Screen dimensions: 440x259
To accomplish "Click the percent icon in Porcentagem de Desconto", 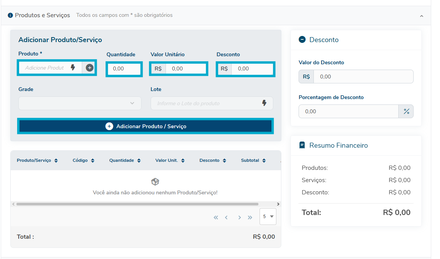I will pyautogui.click(x=406, y=111).
